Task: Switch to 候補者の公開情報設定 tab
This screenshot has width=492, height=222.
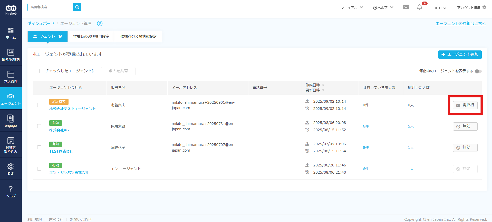Action: tap(138, 36)
